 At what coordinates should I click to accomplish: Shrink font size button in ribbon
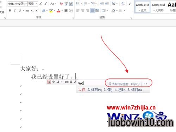tap(46, 4)
